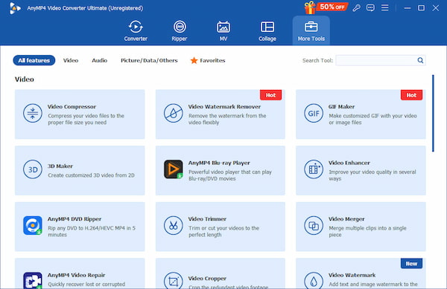The width and height of the screenshot is (447, 289).
Task: Click the Collage layout icon
Action: point(267,27)
